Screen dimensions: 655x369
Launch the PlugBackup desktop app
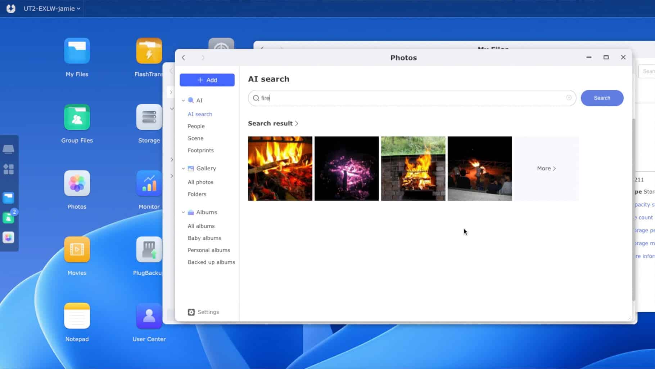[149, 250]
